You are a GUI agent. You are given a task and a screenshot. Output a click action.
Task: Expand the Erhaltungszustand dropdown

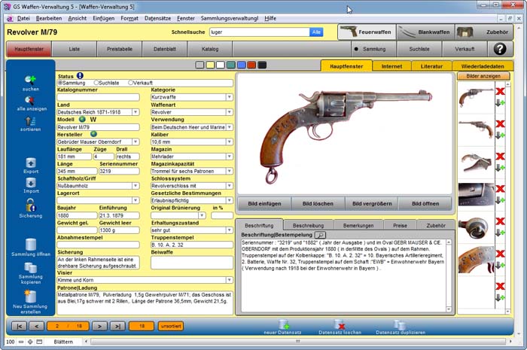click(230, 229)
